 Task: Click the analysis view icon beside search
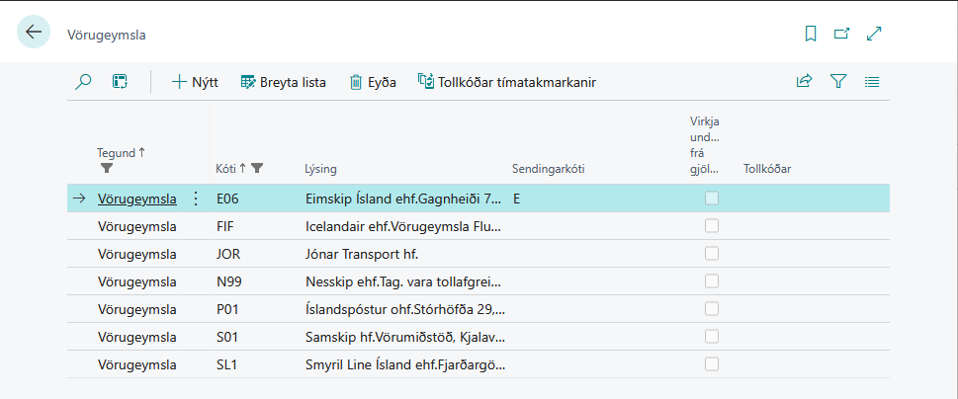tap(120, 82)
